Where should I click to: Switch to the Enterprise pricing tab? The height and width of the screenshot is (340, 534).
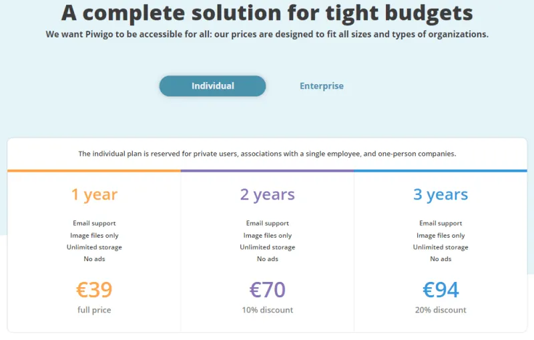tap(321, 86)
